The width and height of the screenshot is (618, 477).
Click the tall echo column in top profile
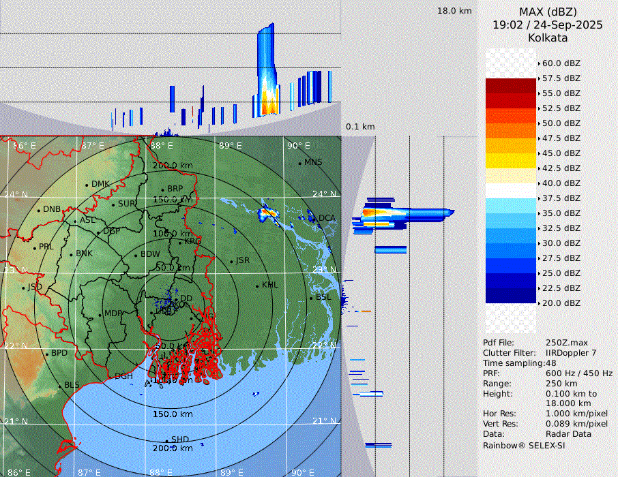click(266, 68)
